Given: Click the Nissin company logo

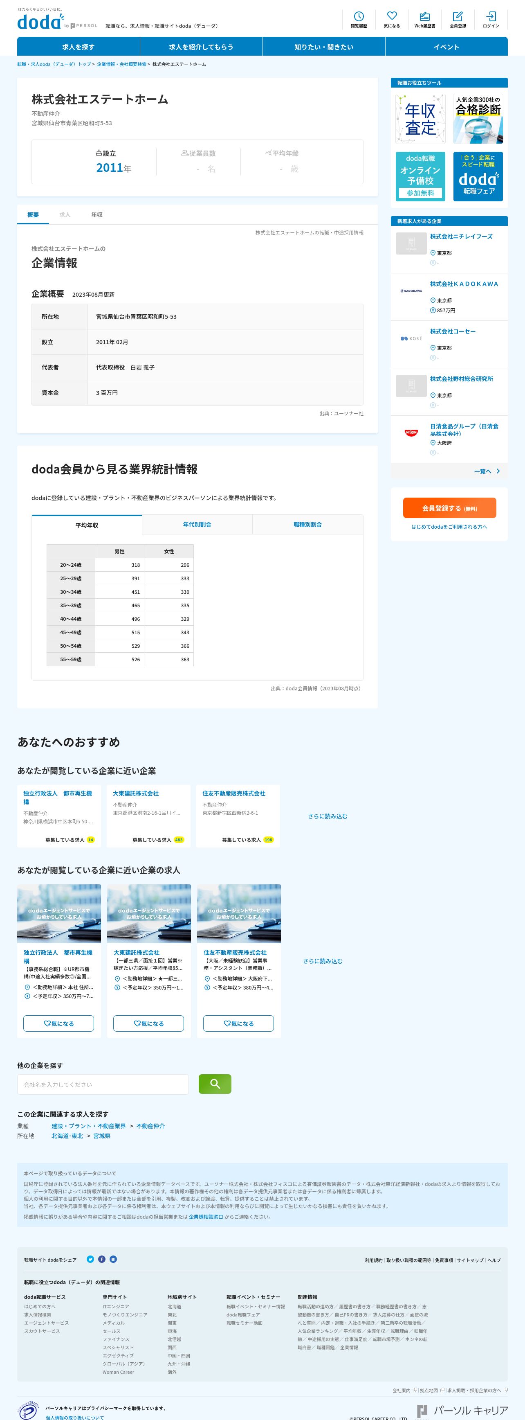Looking at the screenshot, I should pyautogui.click(x=411, y=433).
